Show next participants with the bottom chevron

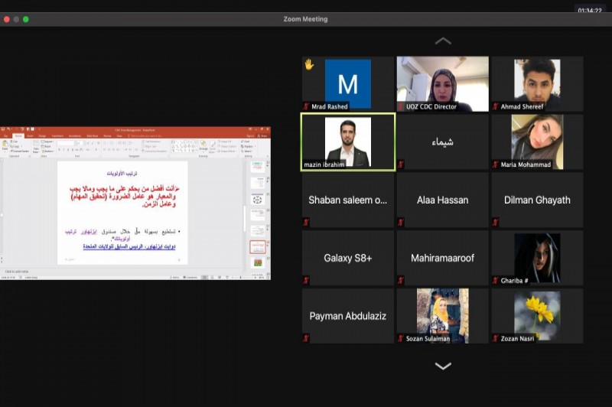443,366
